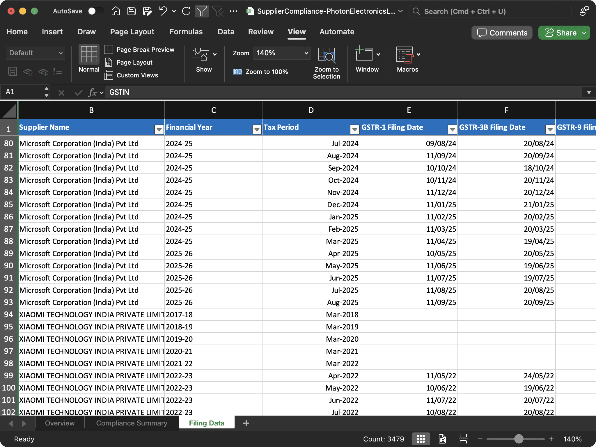The image size is (596, 447).
Task: Switch to the Formulas ribbon tab
Action: 186,32
